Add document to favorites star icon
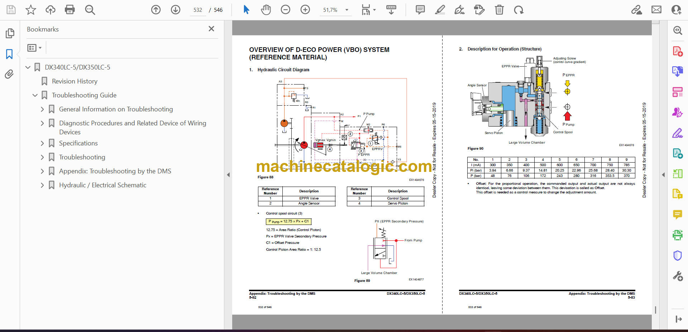 [31, 10]
